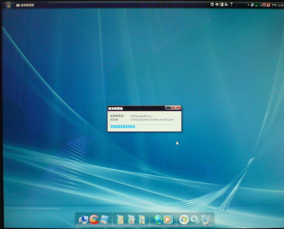Launch Windows Media Player from the dock
The image size is (284, 229).
[168, 220]
